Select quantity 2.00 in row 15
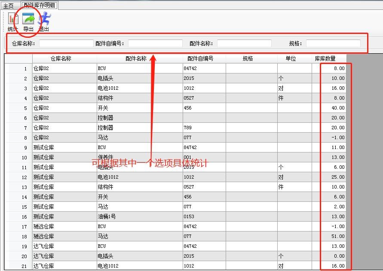Image resolution: width=383 pixels, height=271 pixels. [x=329, y=207]
